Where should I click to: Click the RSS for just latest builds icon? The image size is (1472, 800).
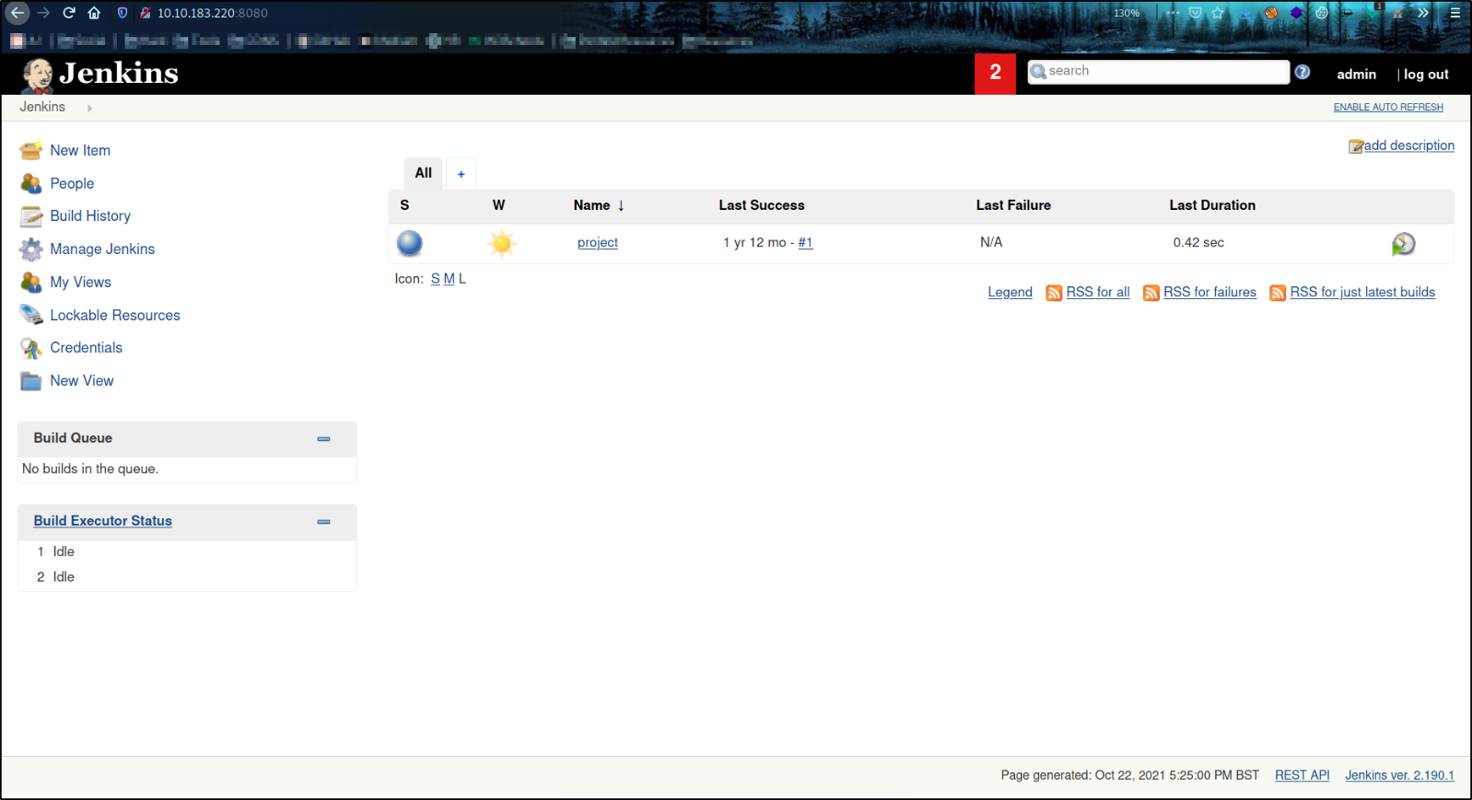(1278, 293)
